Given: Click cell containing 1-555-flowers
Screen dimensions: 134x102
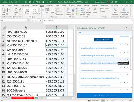Looking at the screenshot, I should point(26,90).
